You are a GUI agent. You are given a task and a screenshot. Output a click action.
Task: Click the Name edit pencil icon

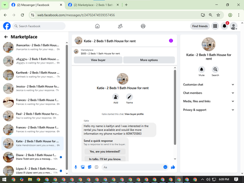pos(129,97)
